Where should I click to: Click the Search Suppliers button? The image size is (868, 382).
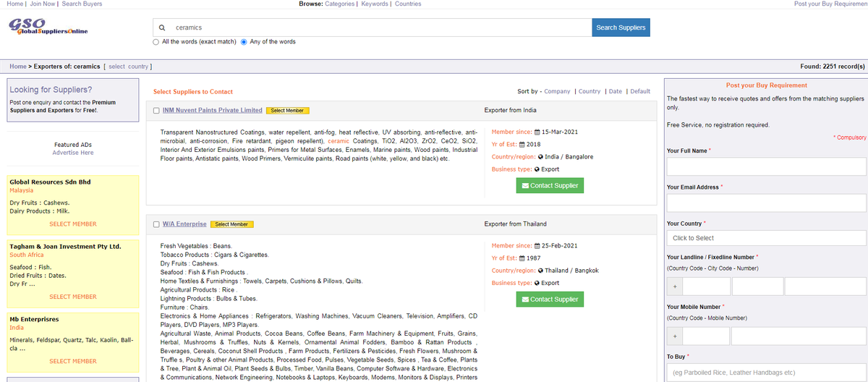(x=621, y=27)
